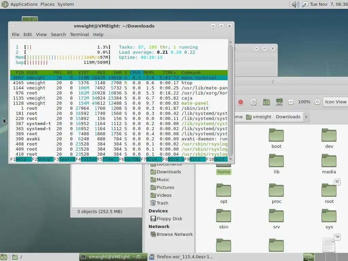This screenshot has width=348, height=261.
Task: Select the srv folder icon
Action: pyautogui.click(x=276, y=216)
